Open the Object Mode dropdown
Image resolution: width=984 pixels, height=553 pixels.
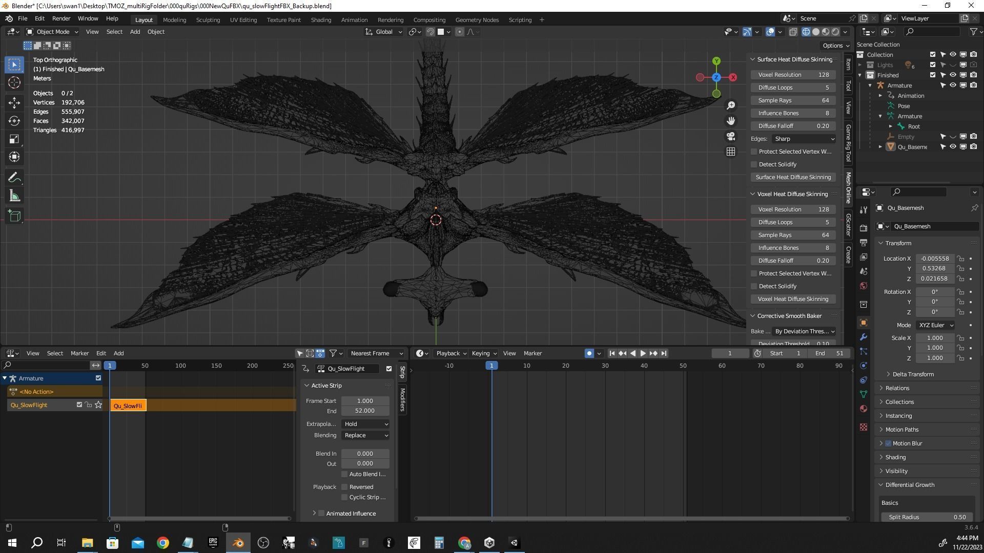52,32
